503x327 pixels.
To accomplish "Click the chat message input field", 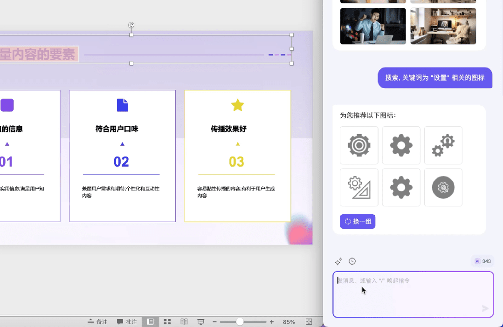I will pos(413,293).
